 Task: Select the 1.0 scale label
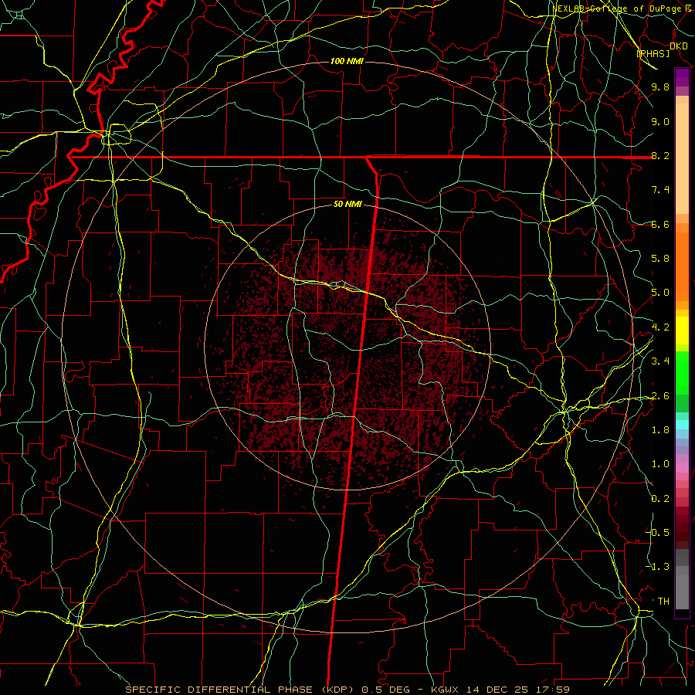point(660,464)
